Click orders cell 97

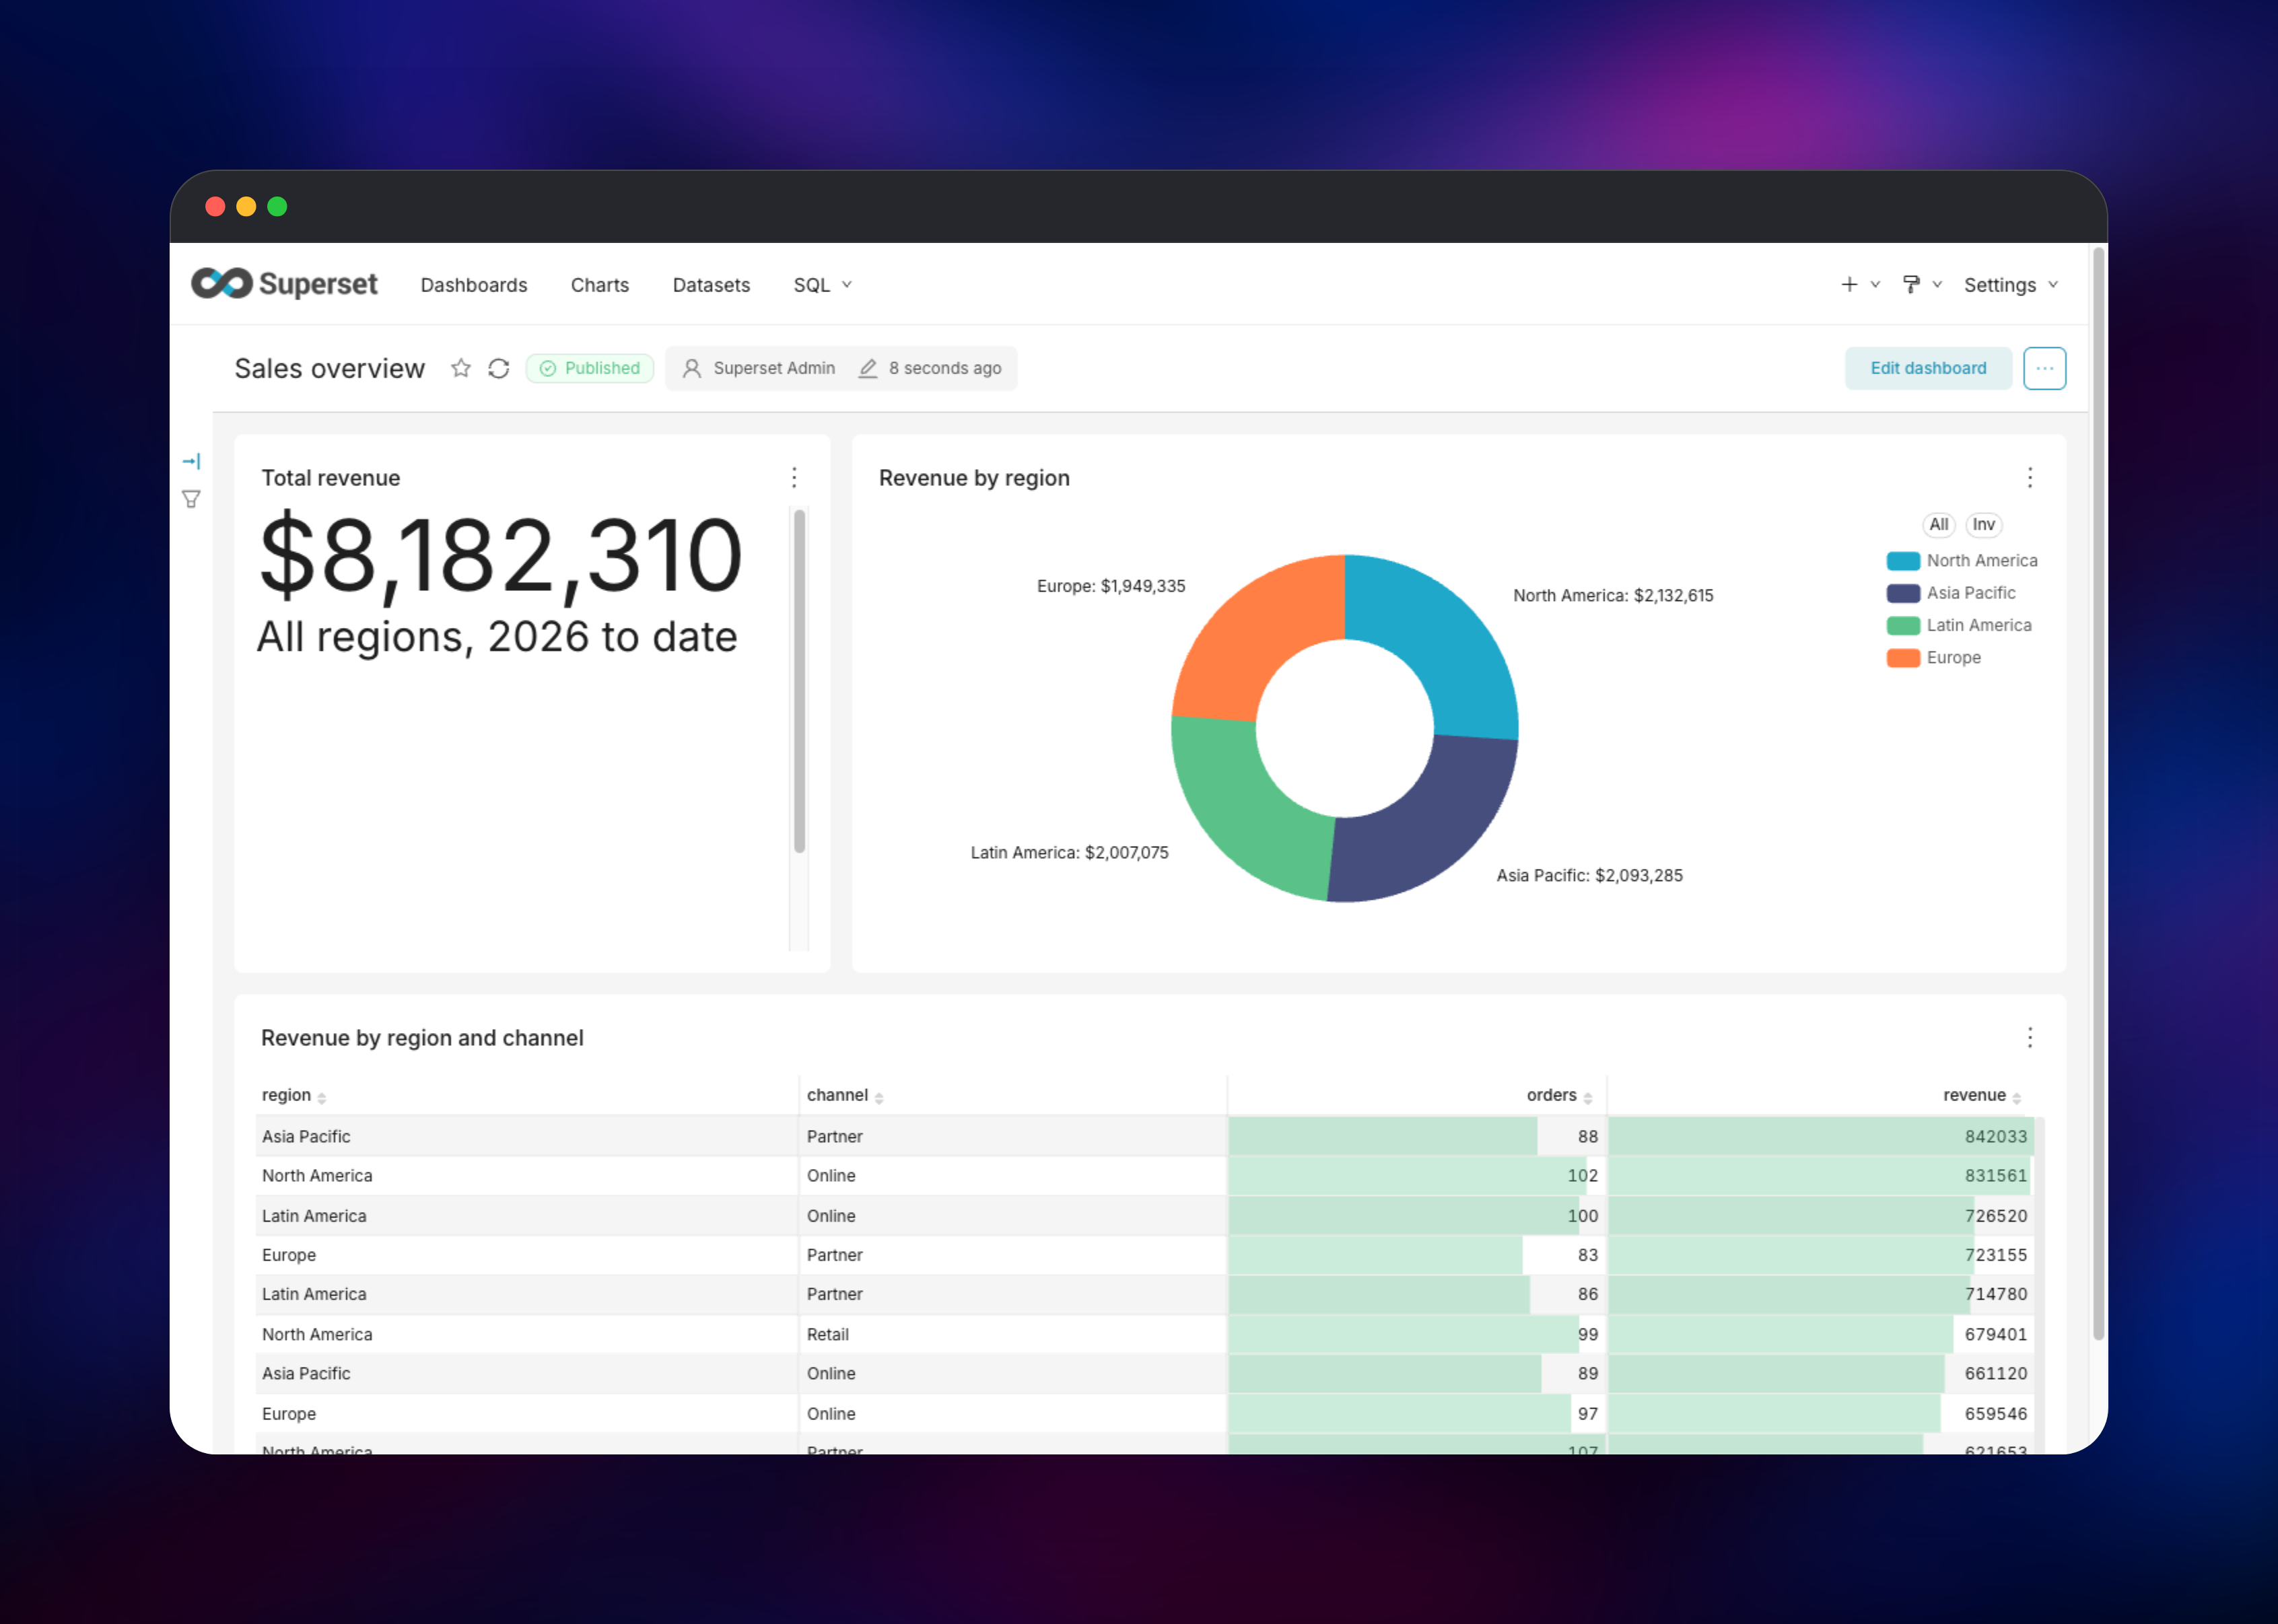tap(1417, 1413)
